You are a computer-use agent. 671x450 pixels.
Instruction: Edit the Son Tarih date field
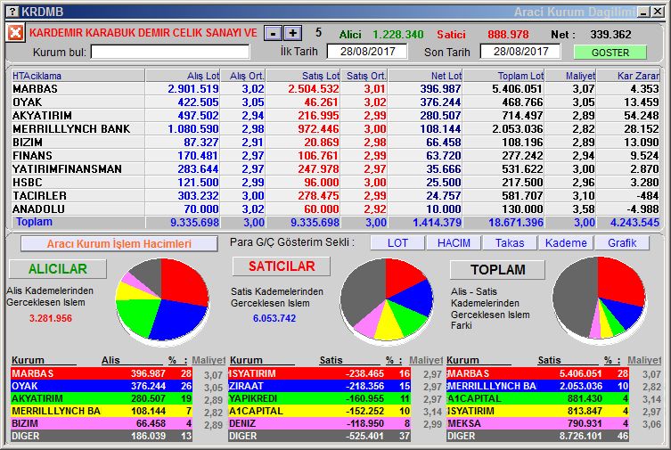tap(520, 52)
